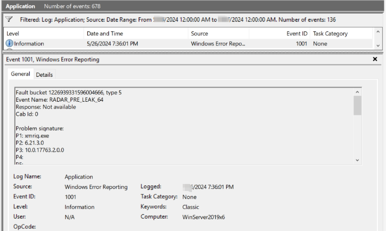Viewport: 386px width, 231px height.
Task: Click the Windows Error Repo... source cell
Action: [x=218, y=43]
